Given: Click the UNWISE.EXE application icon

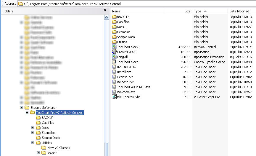Looking at the screenshot, I should [x=114, y=52].
